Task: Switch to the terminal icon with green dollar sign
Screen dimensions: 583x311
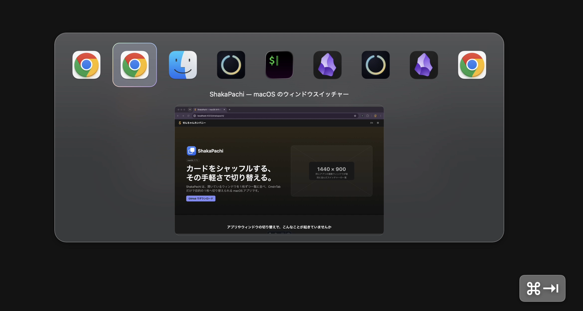Action: (279, 65)
